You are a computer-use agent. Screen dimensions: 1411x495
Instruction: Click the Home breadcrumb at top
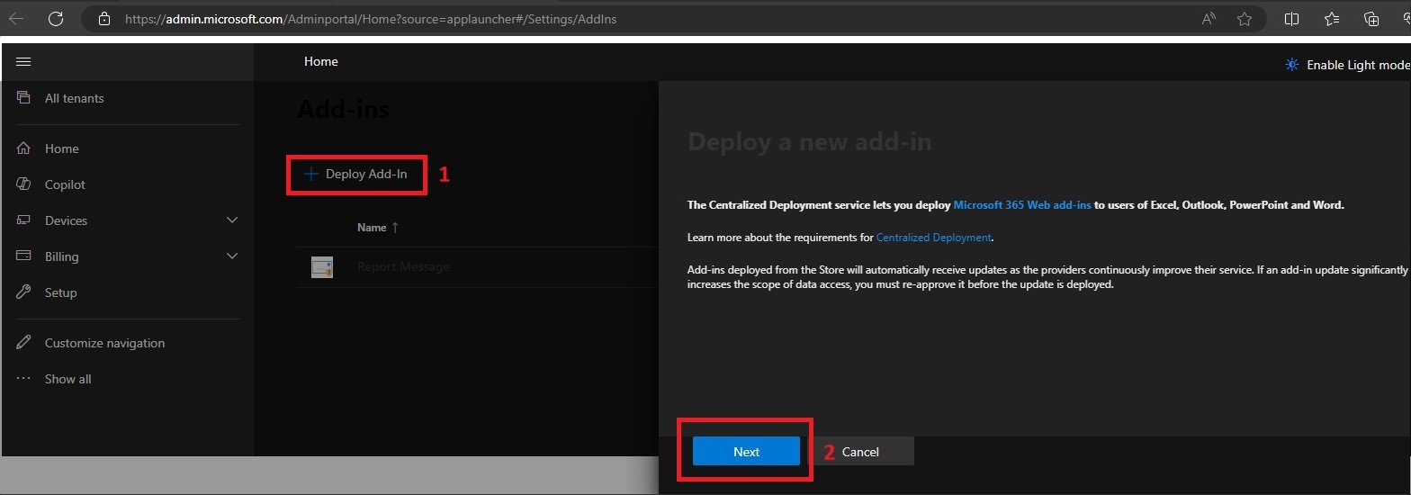click(321, 61)
